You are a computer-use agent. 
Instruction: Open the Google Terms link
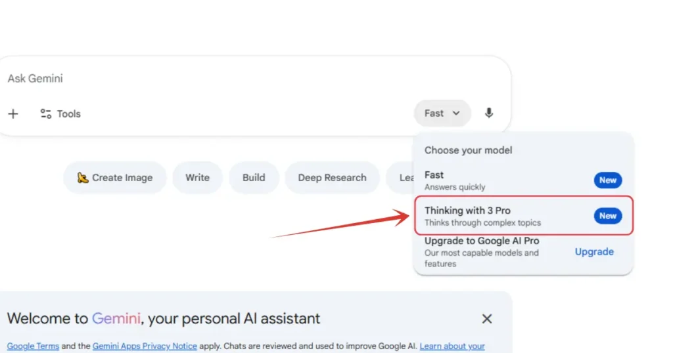tap(33, 346)
